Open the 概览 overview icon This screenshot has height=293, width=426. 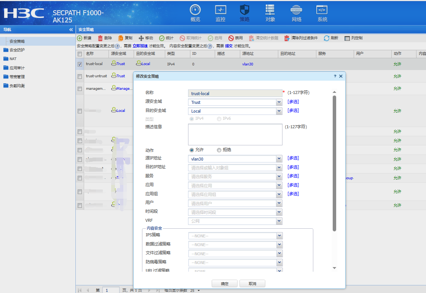[195, 10]
